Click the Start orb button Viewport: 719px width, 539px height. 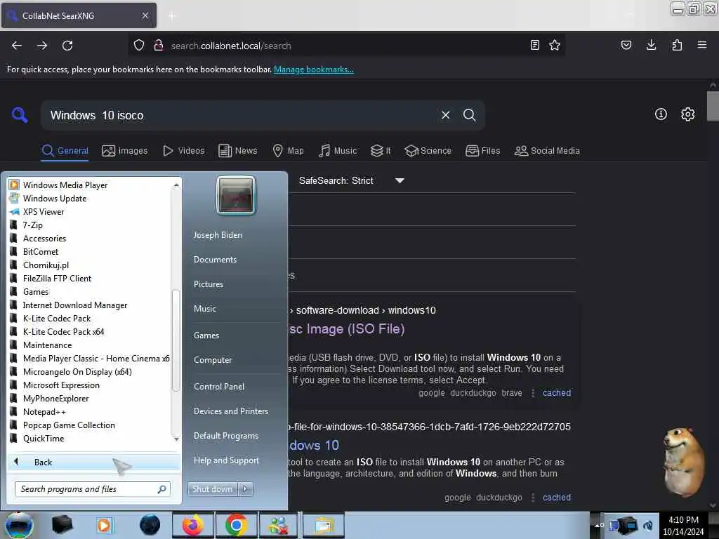[18, 525]
